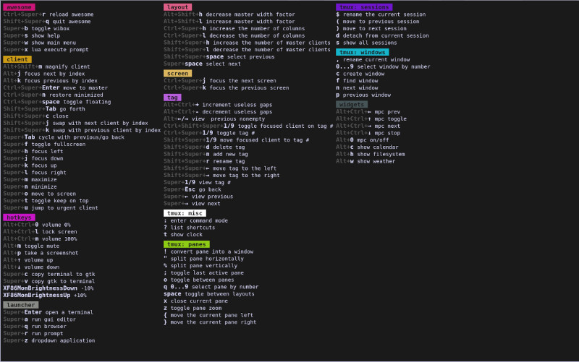This screenshot has width=579, height=362.
Task: Click the 'mpc toggle' widget line
Action: (371, 118)
